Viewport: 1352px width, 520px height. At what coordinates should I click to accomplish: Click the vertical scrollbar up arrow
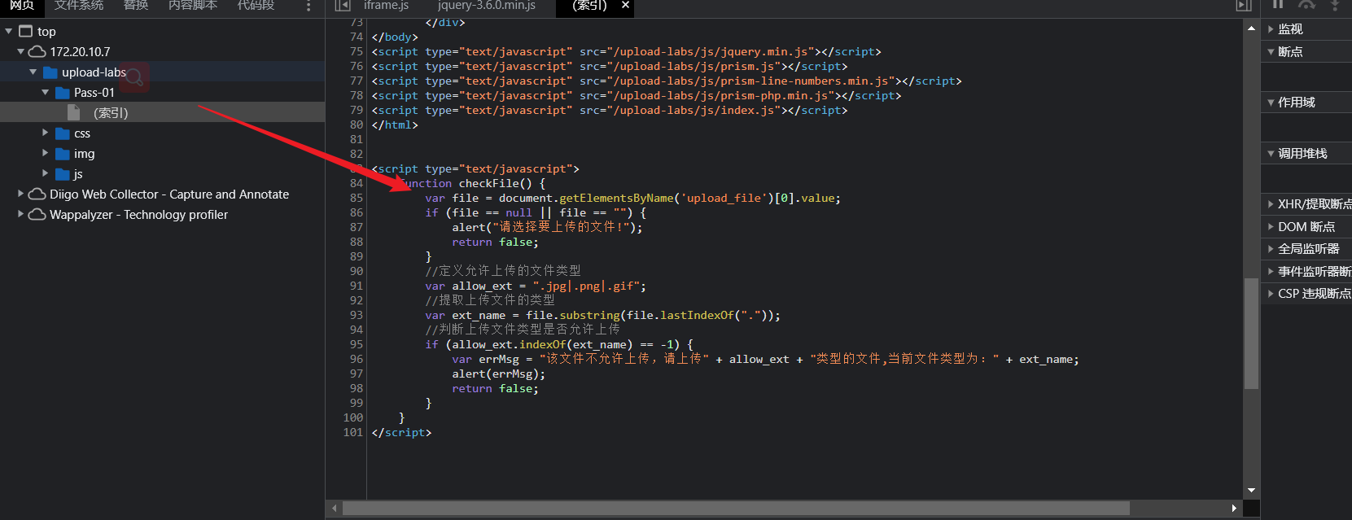coord(1251,28)
